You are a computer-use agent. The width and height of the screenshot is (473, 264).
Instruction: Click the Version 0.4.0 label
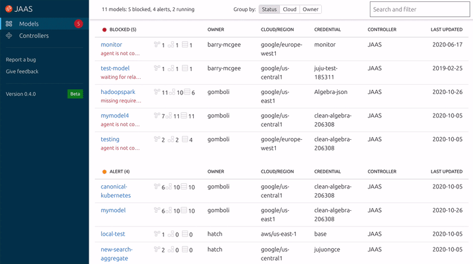tap(20, 94)
